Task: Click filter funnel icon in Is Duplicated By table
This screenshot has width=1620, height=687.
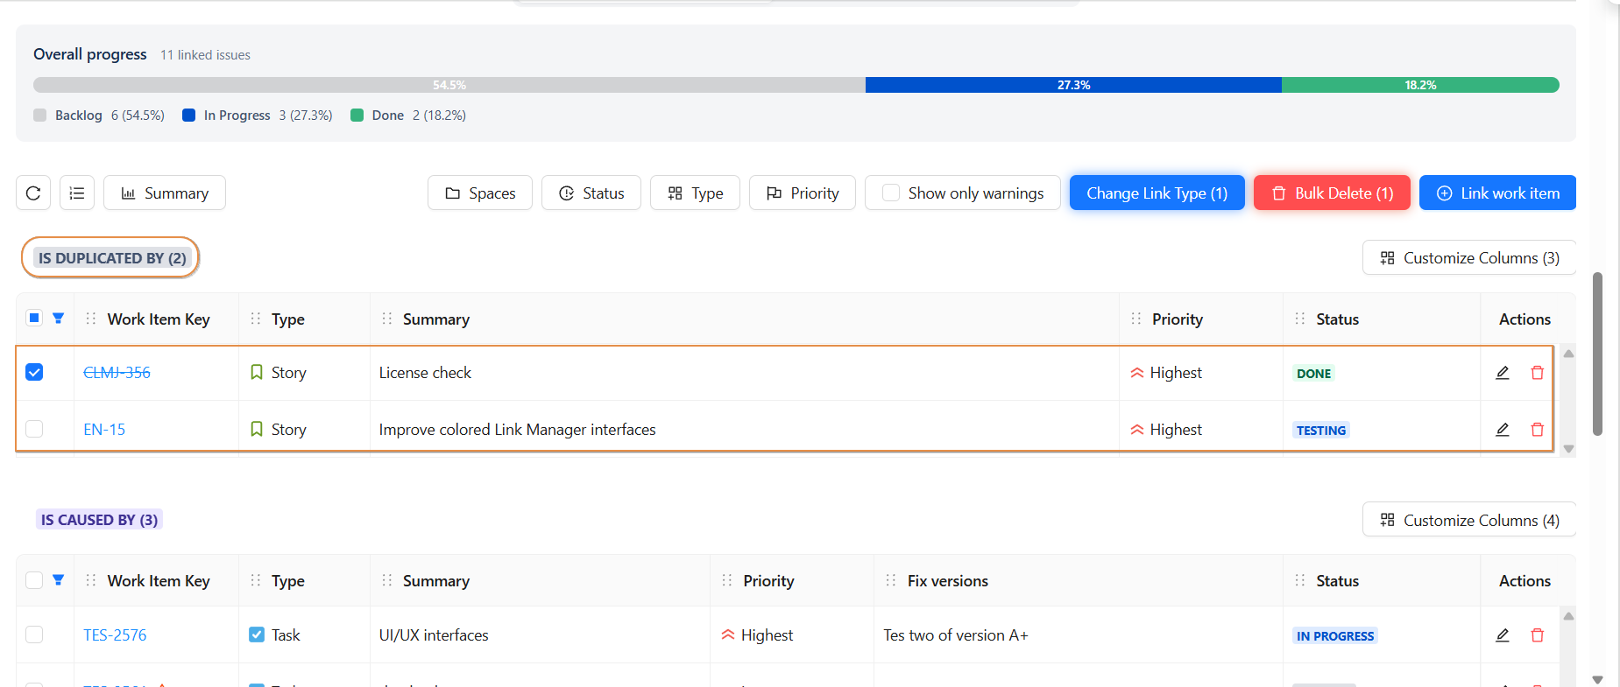Action: (x=59, y=319)
